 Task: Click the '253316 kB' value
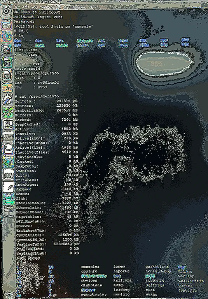(67, 101)
